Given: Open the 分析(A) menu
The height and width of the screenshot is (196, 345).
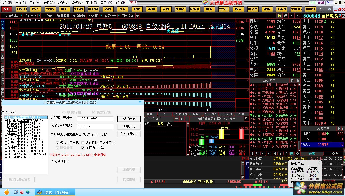Looking at the screenshot, I should (49, 3).
